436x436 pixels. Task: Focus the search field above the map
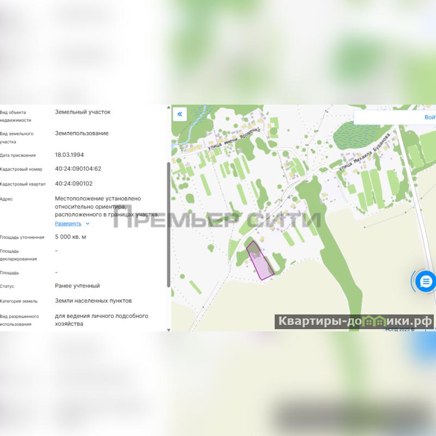389,117
